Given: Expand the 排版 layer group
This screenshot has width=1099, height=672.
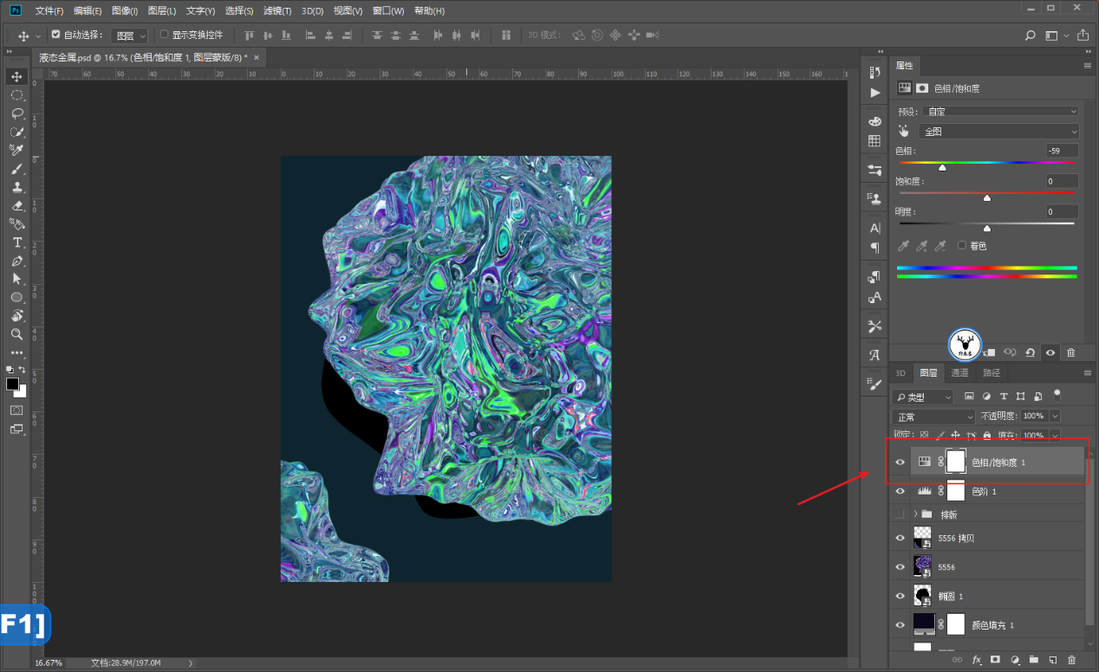Looking at the screenshot, I should click(915, 514).
